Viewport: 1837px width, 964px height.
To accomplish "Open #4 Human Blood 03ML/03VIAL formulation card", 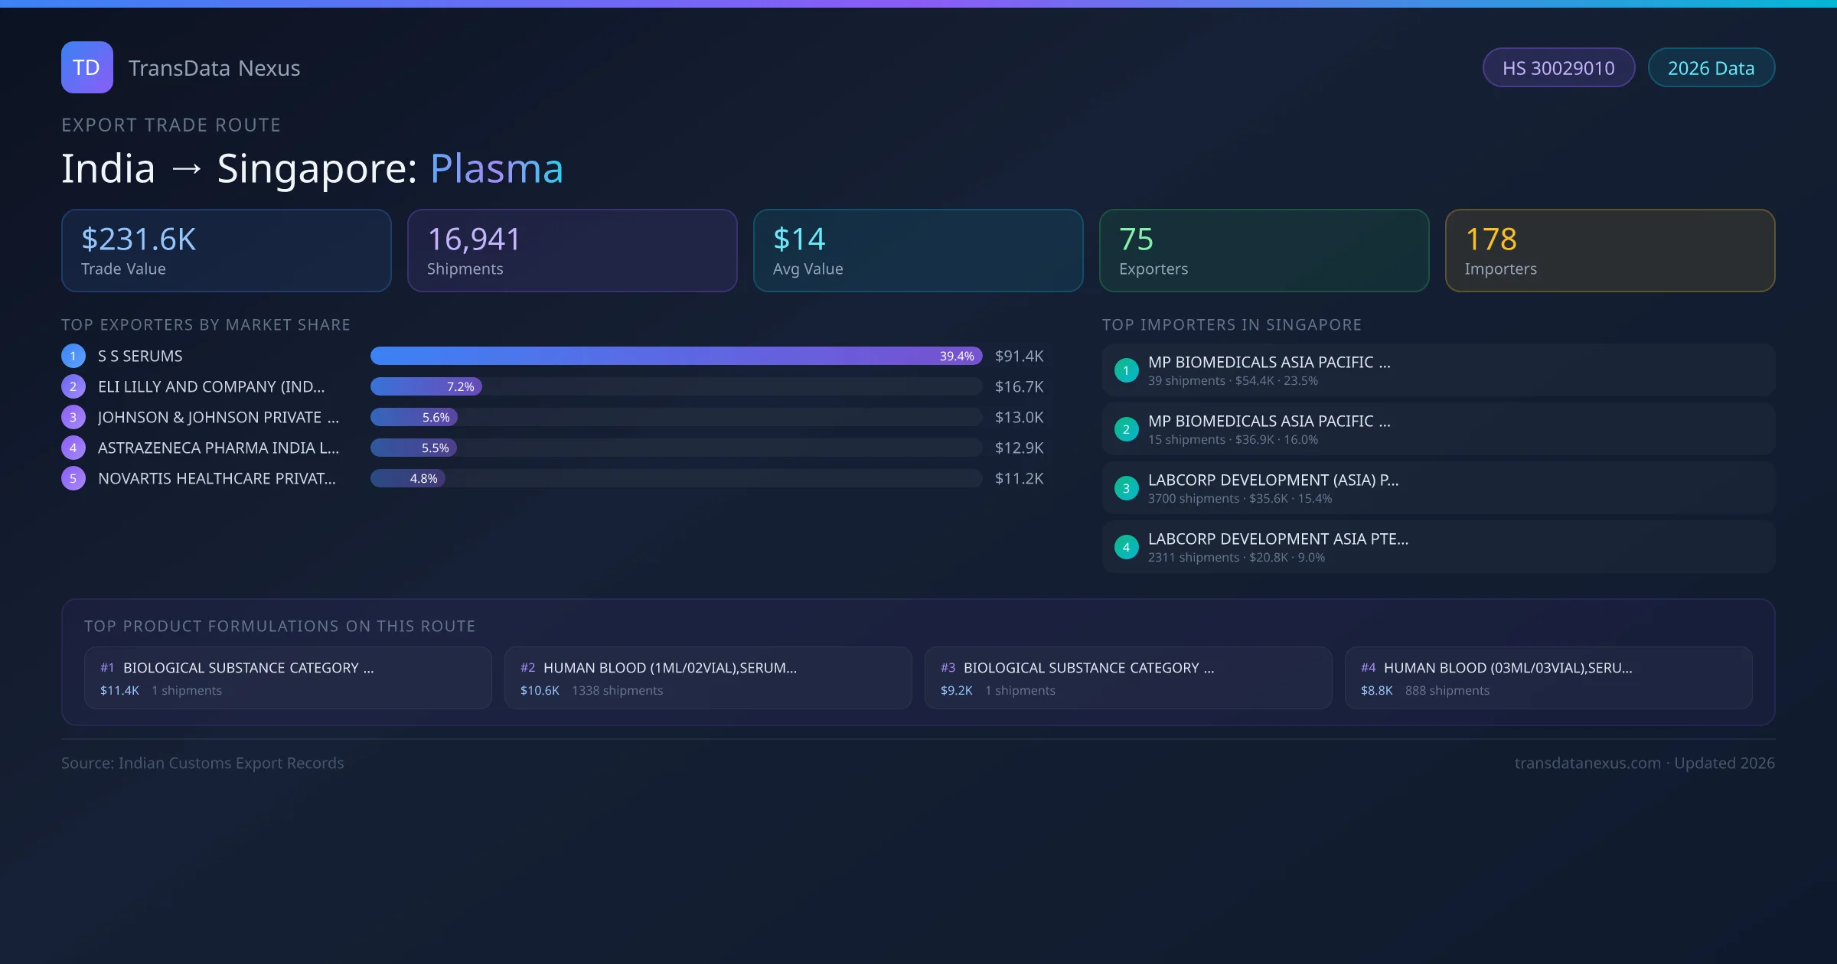I will pyautogui.click(x=1548, y=678).
